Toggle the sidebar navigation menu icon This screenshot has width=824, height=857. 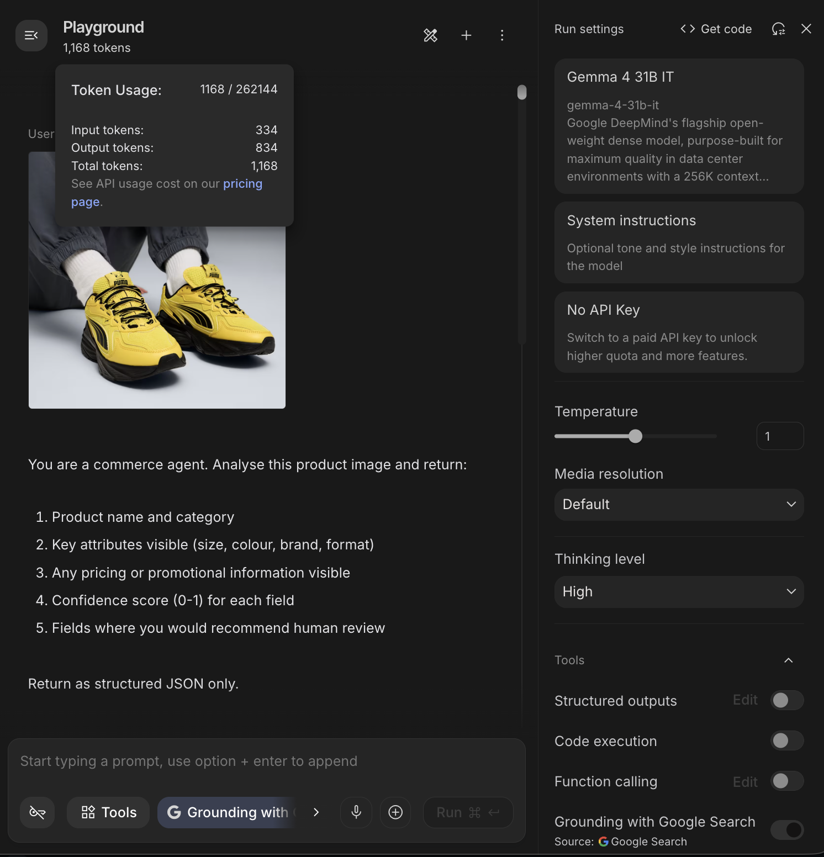(31, 35)
